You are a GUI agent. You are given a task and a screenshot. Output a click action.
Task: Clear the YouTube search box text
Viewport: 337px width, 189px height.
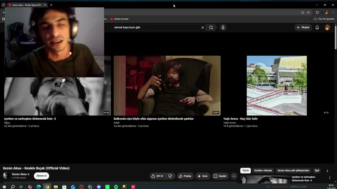click(x=203, y=27)
